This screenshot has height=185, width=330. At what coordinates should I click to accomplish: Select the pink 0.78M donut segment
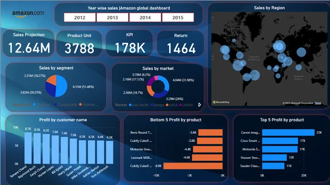click(x=156, y=78)
